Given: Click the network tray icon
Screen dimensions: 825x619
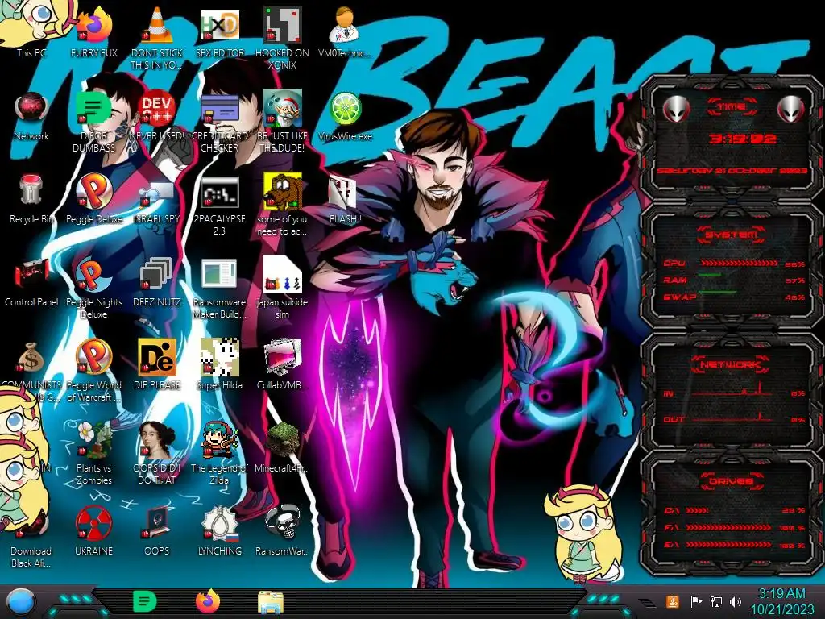Looking at the screenshot, I should pos(716,601).
